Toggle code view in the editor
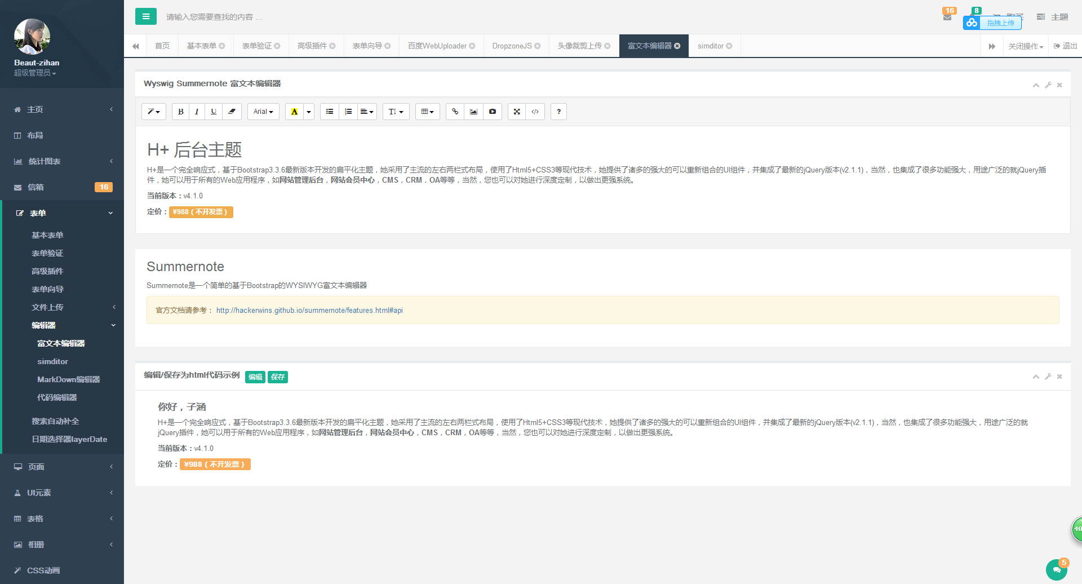Image resolution: width=1082 pixels, height=584 pixels. (x=535, y=112)
